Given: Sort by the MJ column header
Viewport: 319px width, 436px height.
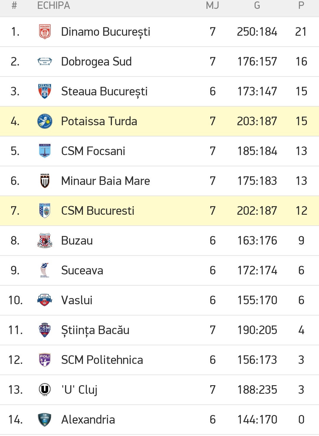Looking at the screenshot, I should tap(212, 6).
